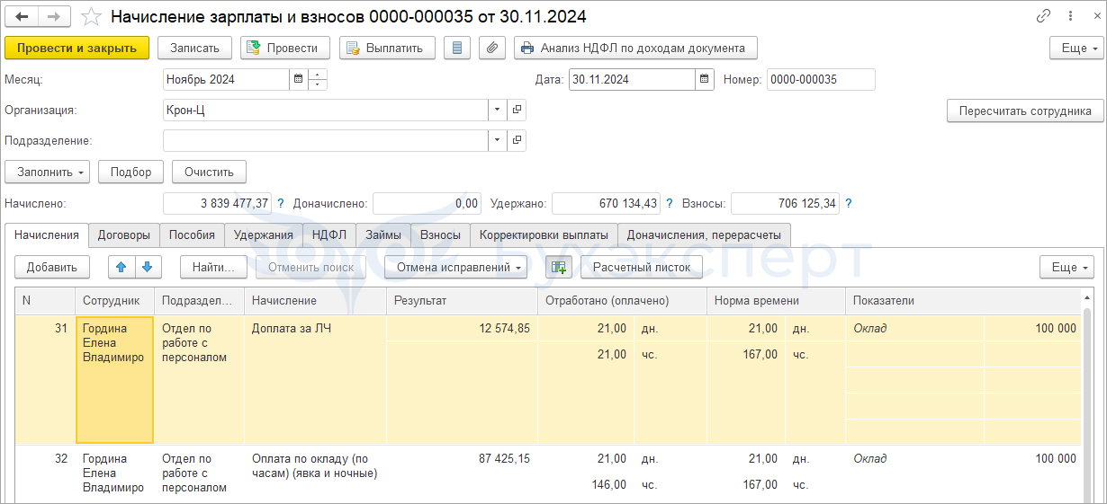The width and height of the screenshot is (1107, 504).
Task: Open calendar for Месяц field
Action: pyautogui.click(x=298, y=79)
